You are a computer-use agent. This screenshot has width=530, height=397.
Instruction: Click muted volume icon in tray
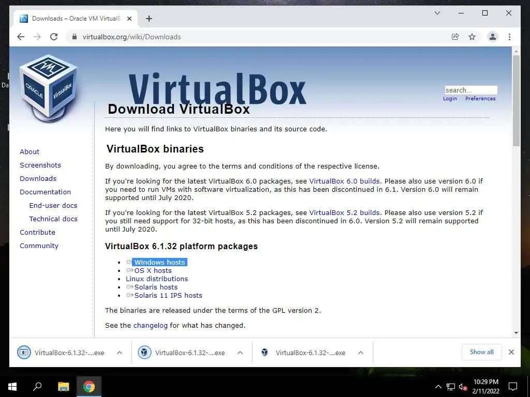(x=463, y=387)
